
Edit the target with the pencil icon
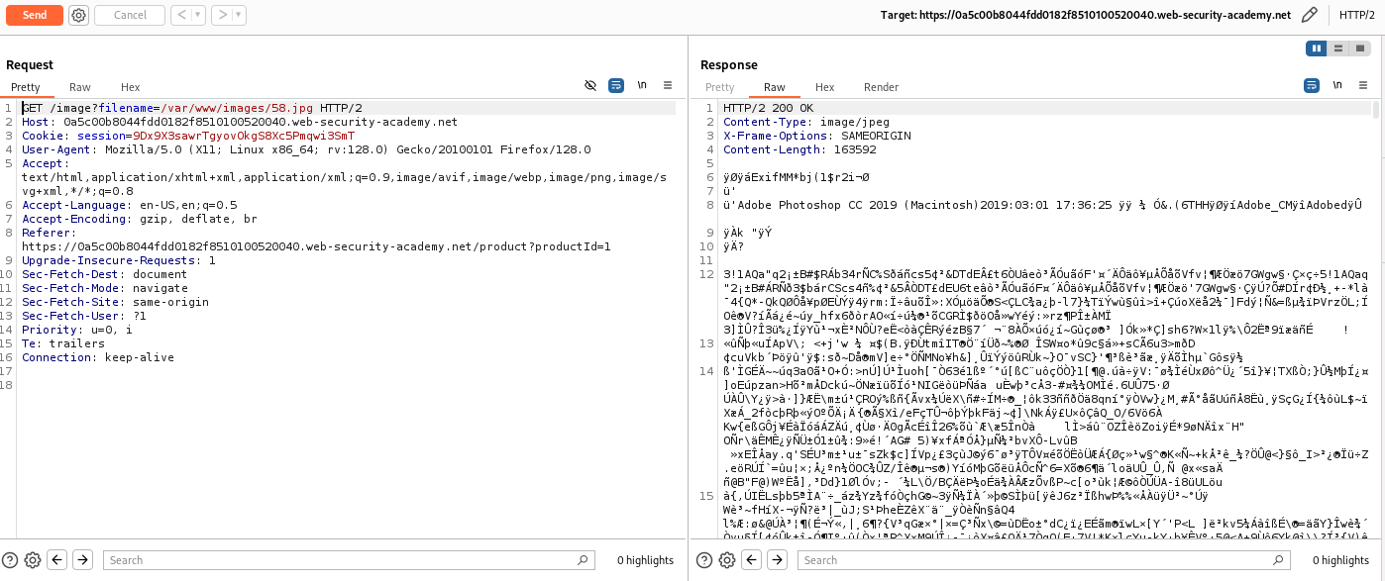tap(1310, 15)
